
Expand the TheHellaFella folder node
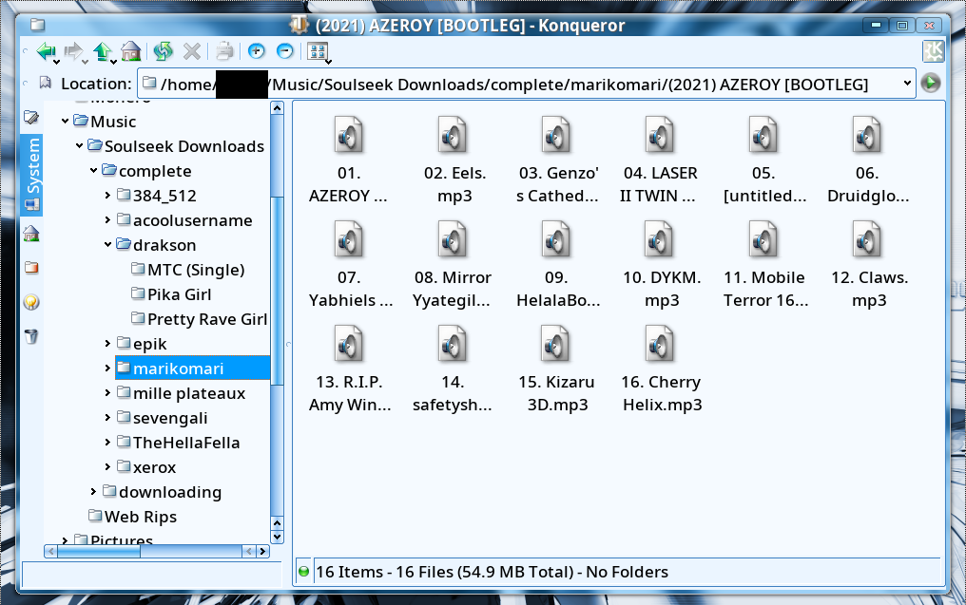[x=107, y=442]
